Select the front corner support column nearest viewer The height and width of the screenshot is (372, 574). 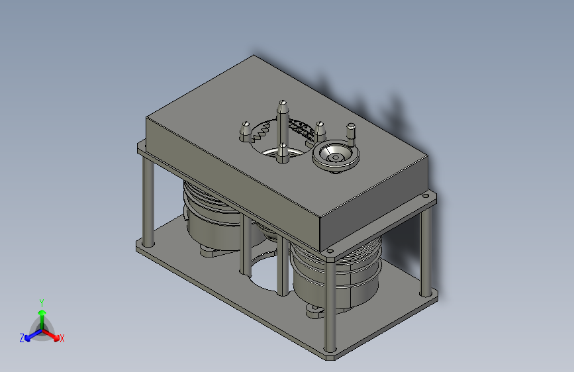[x=330, y=305]
